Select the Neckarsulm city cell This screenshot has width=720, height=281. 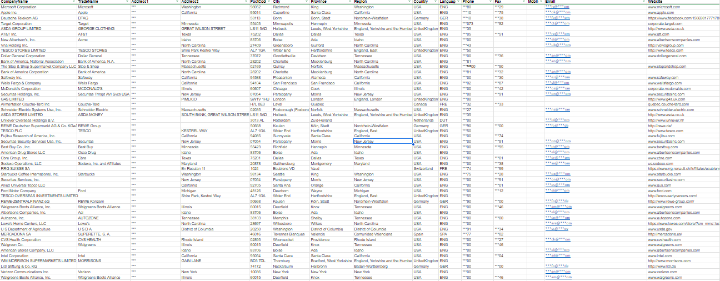coord(291,267)
